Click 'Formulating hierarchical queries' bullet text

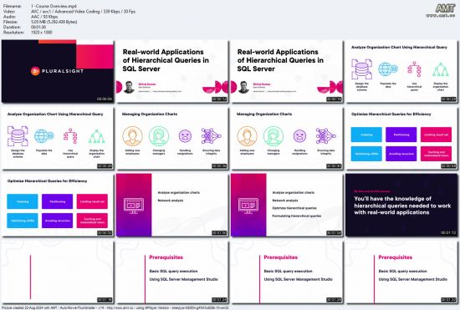point(297,216)
